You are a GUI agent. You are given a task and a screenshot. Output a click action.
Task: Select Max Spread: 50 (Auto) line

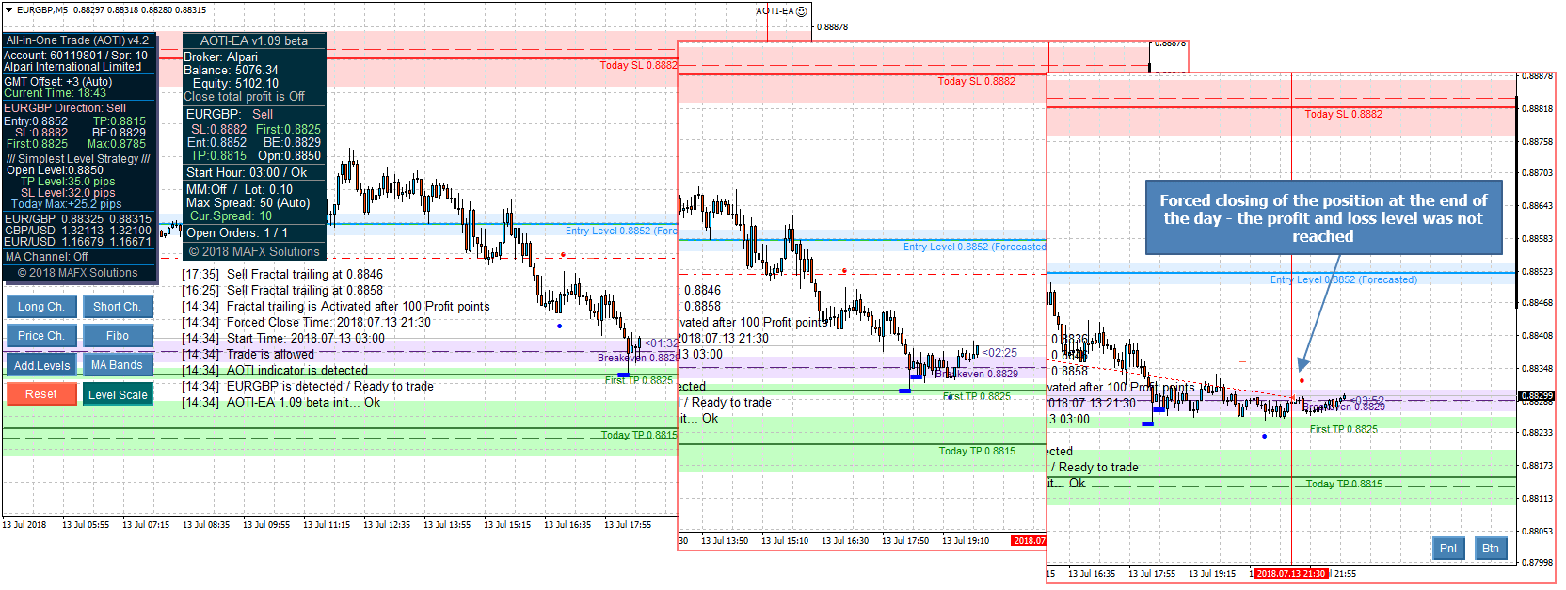click(248, 202)
